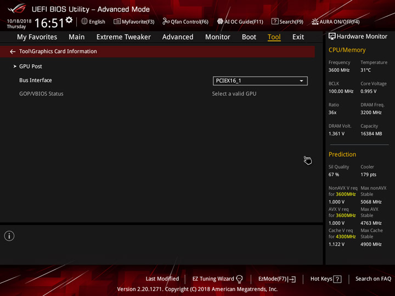The width and height of the screenshot is (395, 296).
Task: Click the Bus Interface label
Action: pos(36,80)
